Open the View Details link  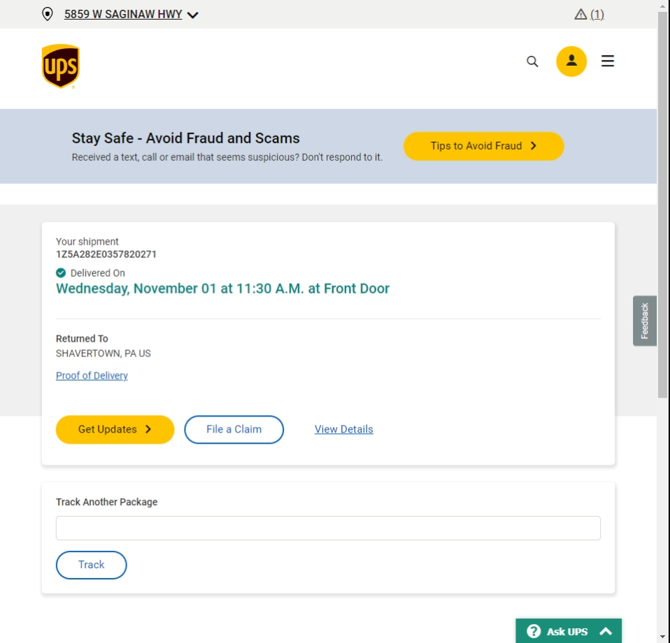coord(343,430)
